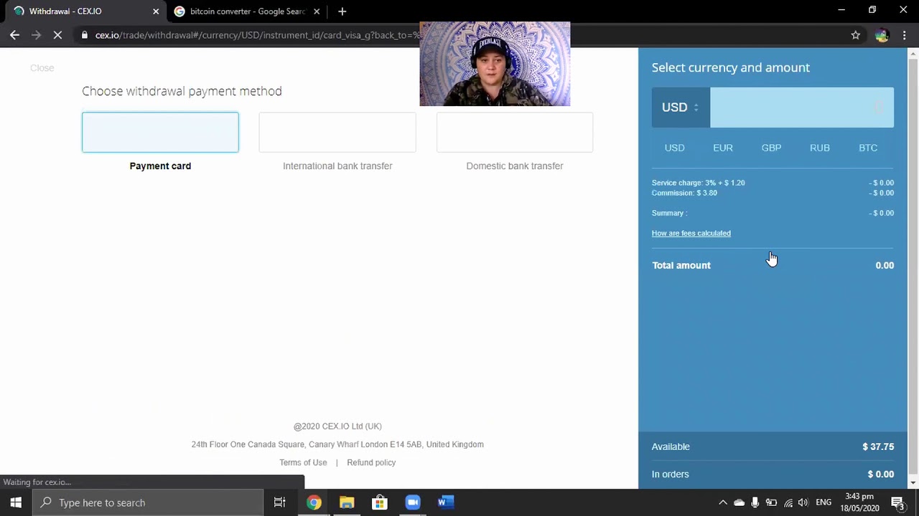Choose Domestic bank transfer method box
Image resolution: width=919 pixels, height=516 pixels.
pos(515,132)
